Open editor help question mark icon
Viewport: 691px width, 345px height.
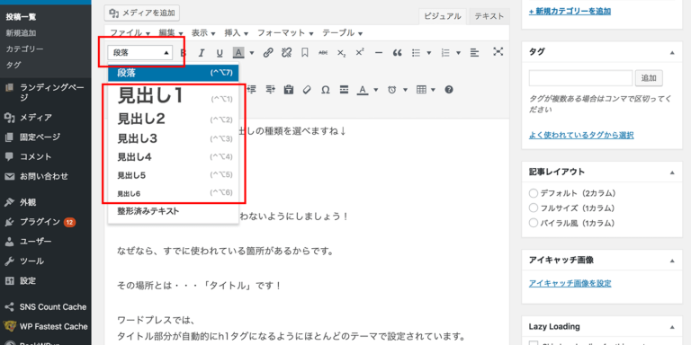(449, 90)
